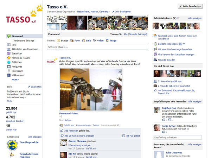Click the black cat administrator avatar
The width and height of the screenshot is (211, 158).
coord(163,26)
